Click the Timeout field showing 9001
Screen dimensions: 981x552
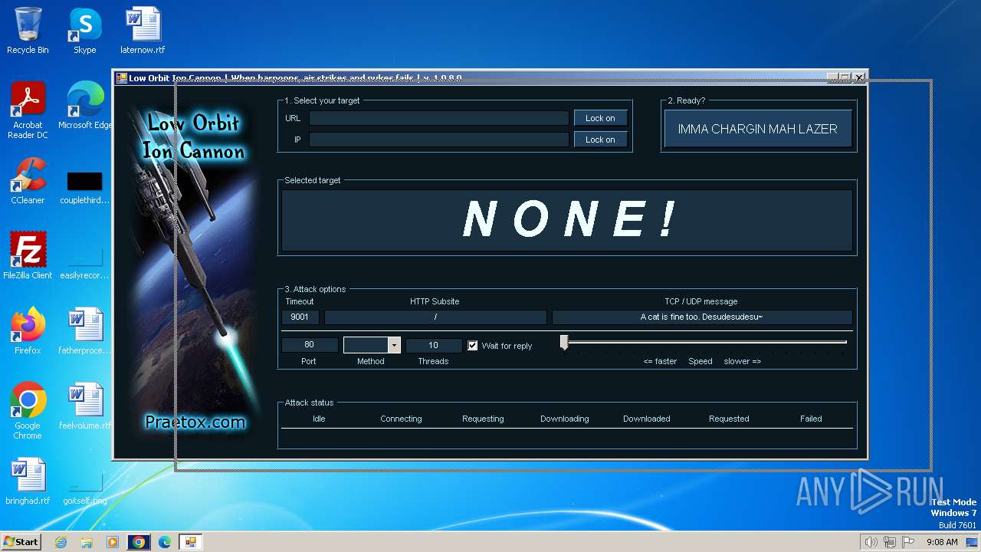pos(300,317)
